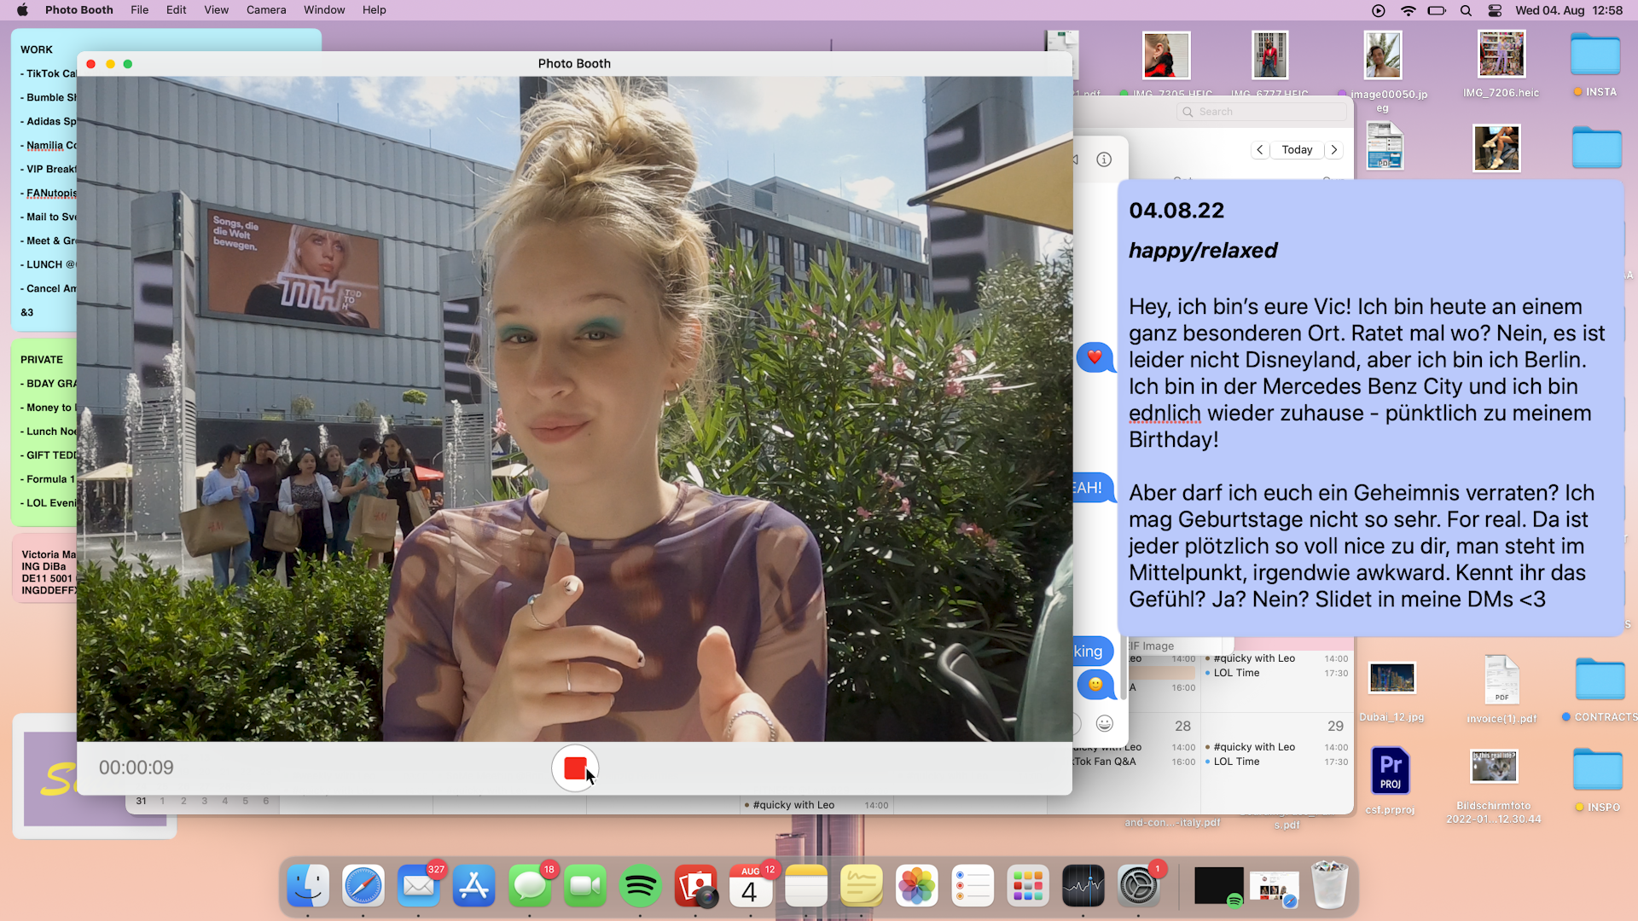Open the Stickies app in the dock

coord(862,886)
